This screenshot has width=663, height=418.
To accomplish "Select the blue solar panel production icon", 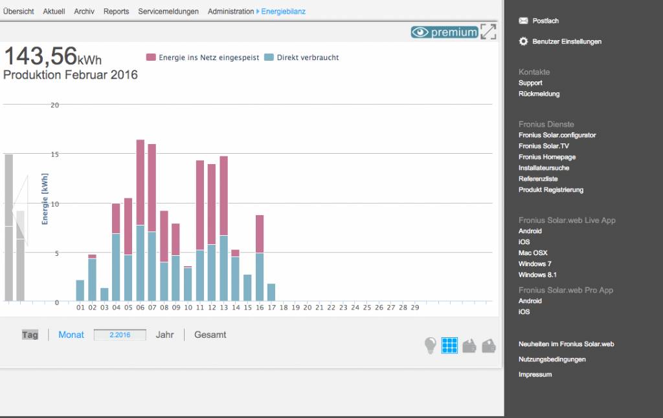I will [x=449, y=346].
